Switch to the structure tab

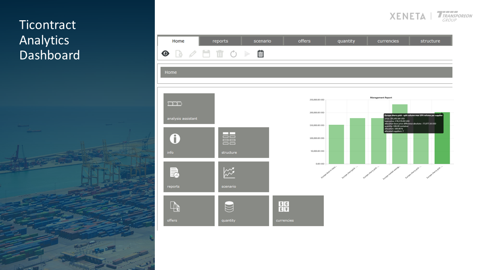pos(430,41)
